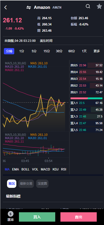Select the 買入4 order row at 22.47

click(x=86, y=123)
